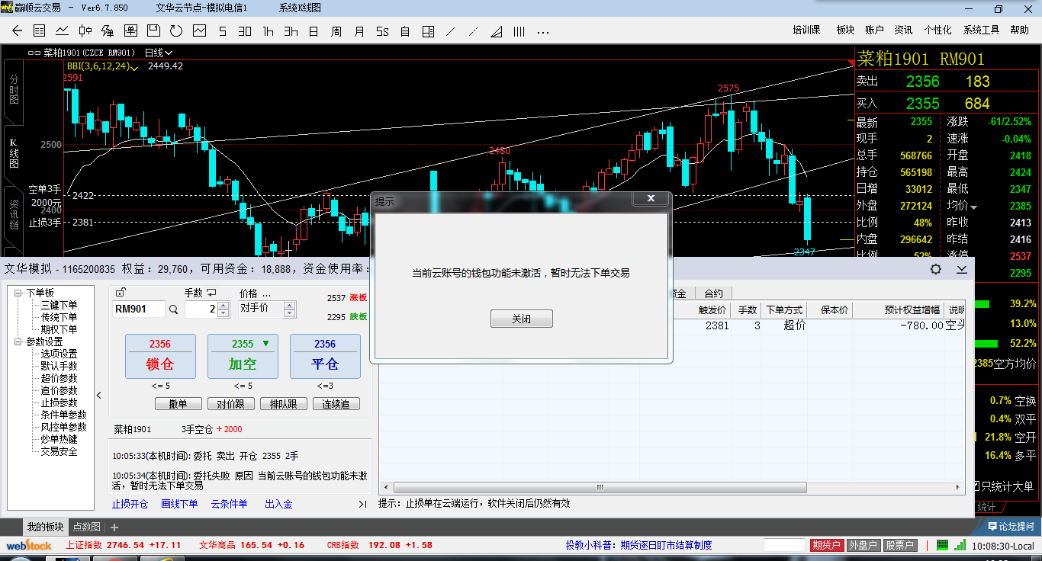Click the magnifier next to RM901
Viewport: 1042px width, 561px height.
coord(174,309)
